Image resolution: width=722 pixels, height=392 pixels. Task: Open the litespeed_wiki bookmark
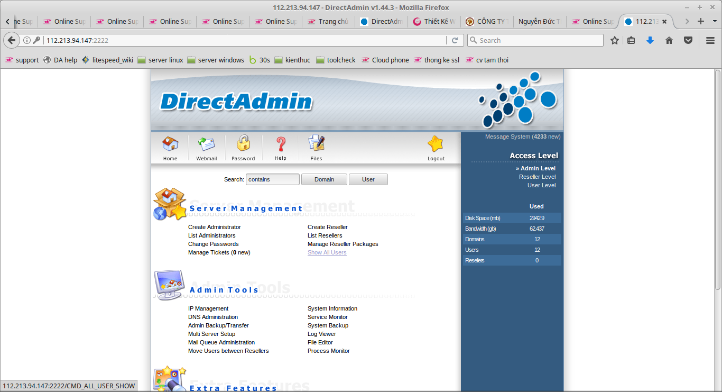click(x=107, y=60)
